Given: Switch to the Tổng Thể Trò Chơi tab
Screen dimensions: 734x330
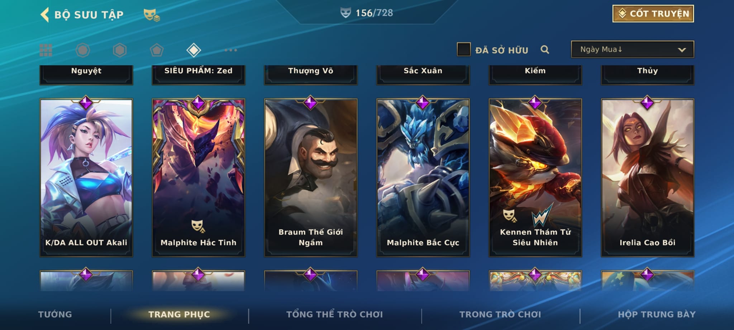Looking at the screenshot, I should (334, 314).
